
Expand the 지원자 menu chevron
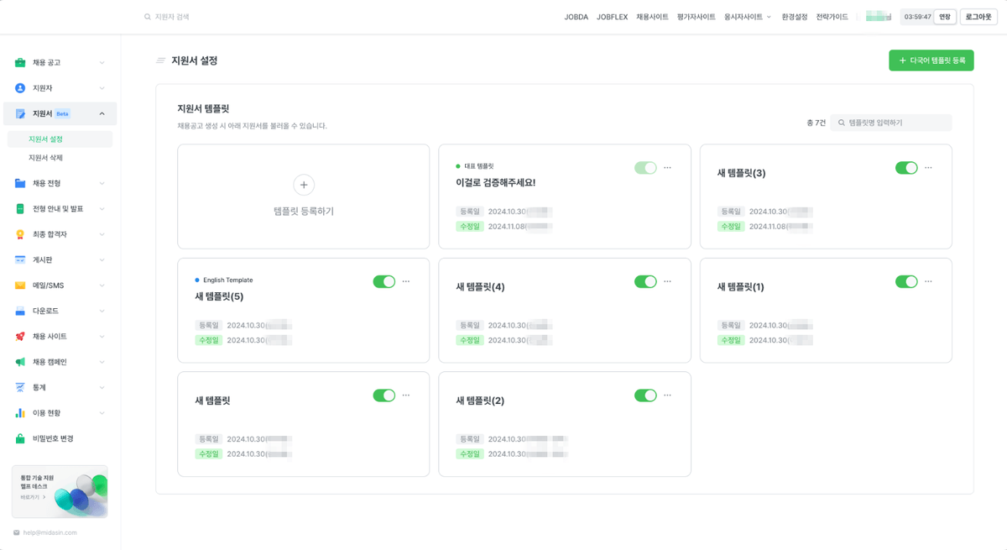(x=102, y=88)
